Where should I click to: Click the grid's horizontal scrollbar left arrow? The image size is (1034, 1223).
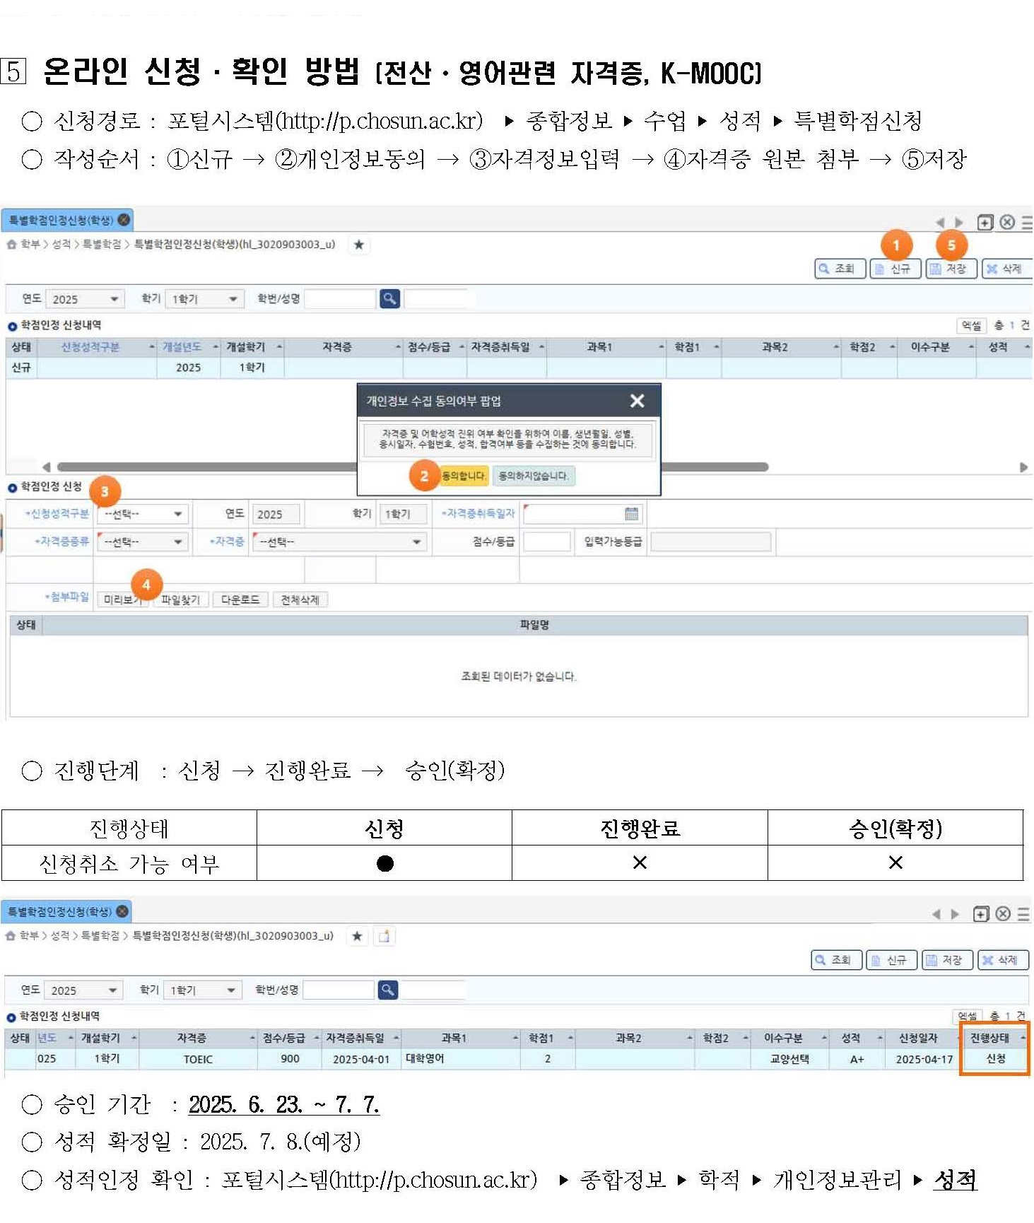point(47,467)
